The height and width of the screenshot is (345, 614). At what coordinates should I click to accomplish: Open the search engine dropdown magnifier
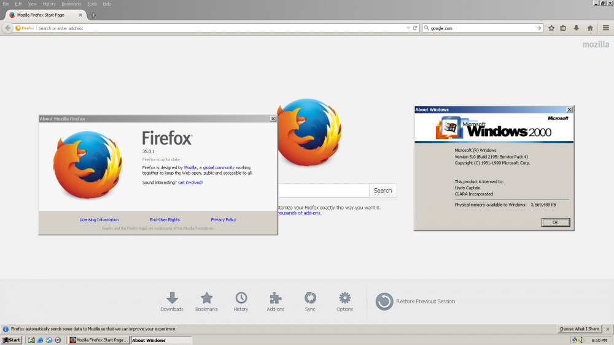tap(426, 28)
